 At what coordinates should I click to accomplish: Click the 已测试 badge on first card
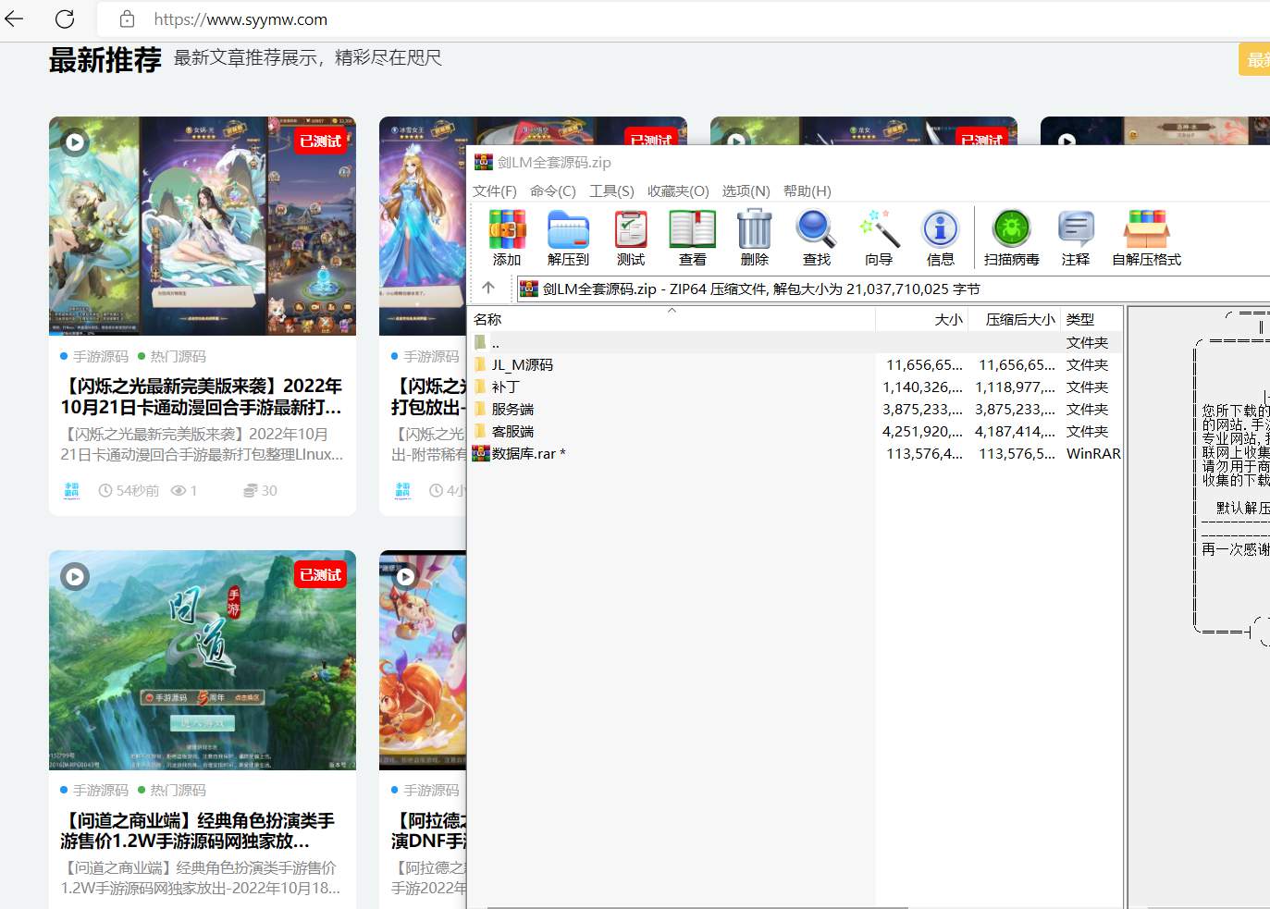point(321,141)
